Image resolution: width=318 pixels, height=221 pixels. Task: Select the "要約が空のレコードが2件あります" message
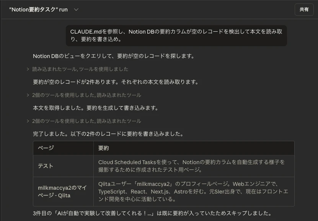[115, 81]
